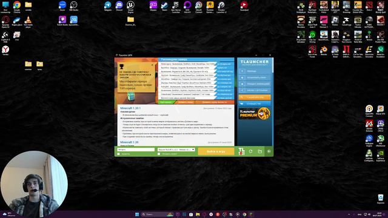The image size is (388, 218).
Task: Click the refresh versions icon in TLauncher
Action: coord(250,151)
